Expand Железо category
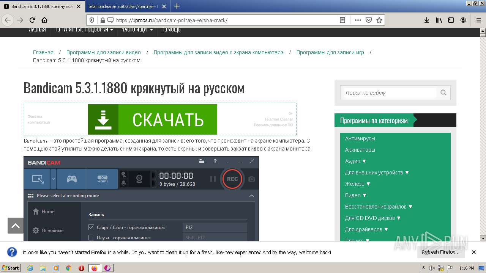This screenshot has width=486, height=273. point(358,184)
